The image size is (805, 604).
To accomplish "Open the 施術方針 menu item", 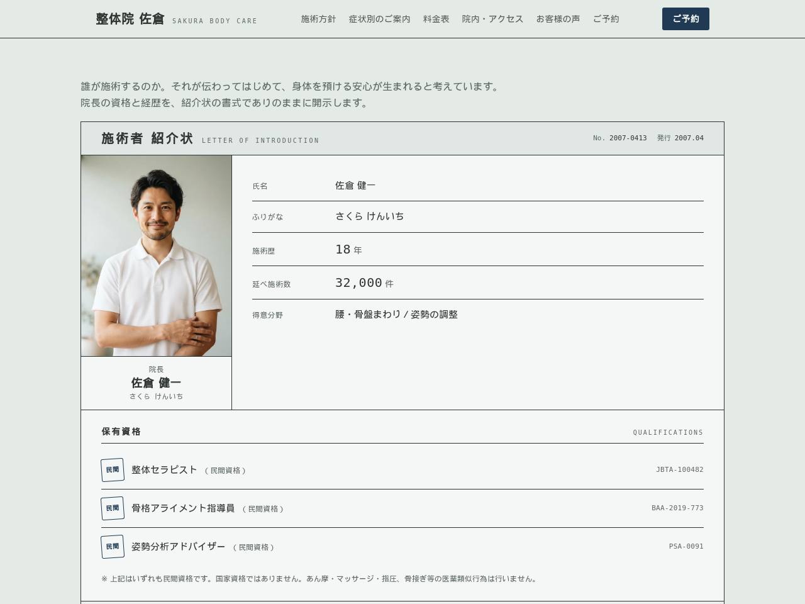I will pos(318,19).
